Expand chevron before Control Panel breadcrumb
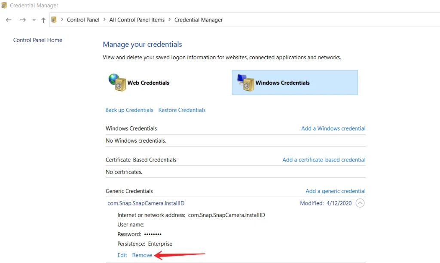 click(x=62, y=19)
